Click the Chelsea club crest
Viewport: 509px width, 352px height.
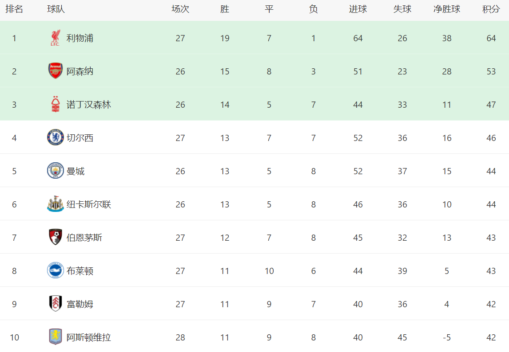coord(55,137)
